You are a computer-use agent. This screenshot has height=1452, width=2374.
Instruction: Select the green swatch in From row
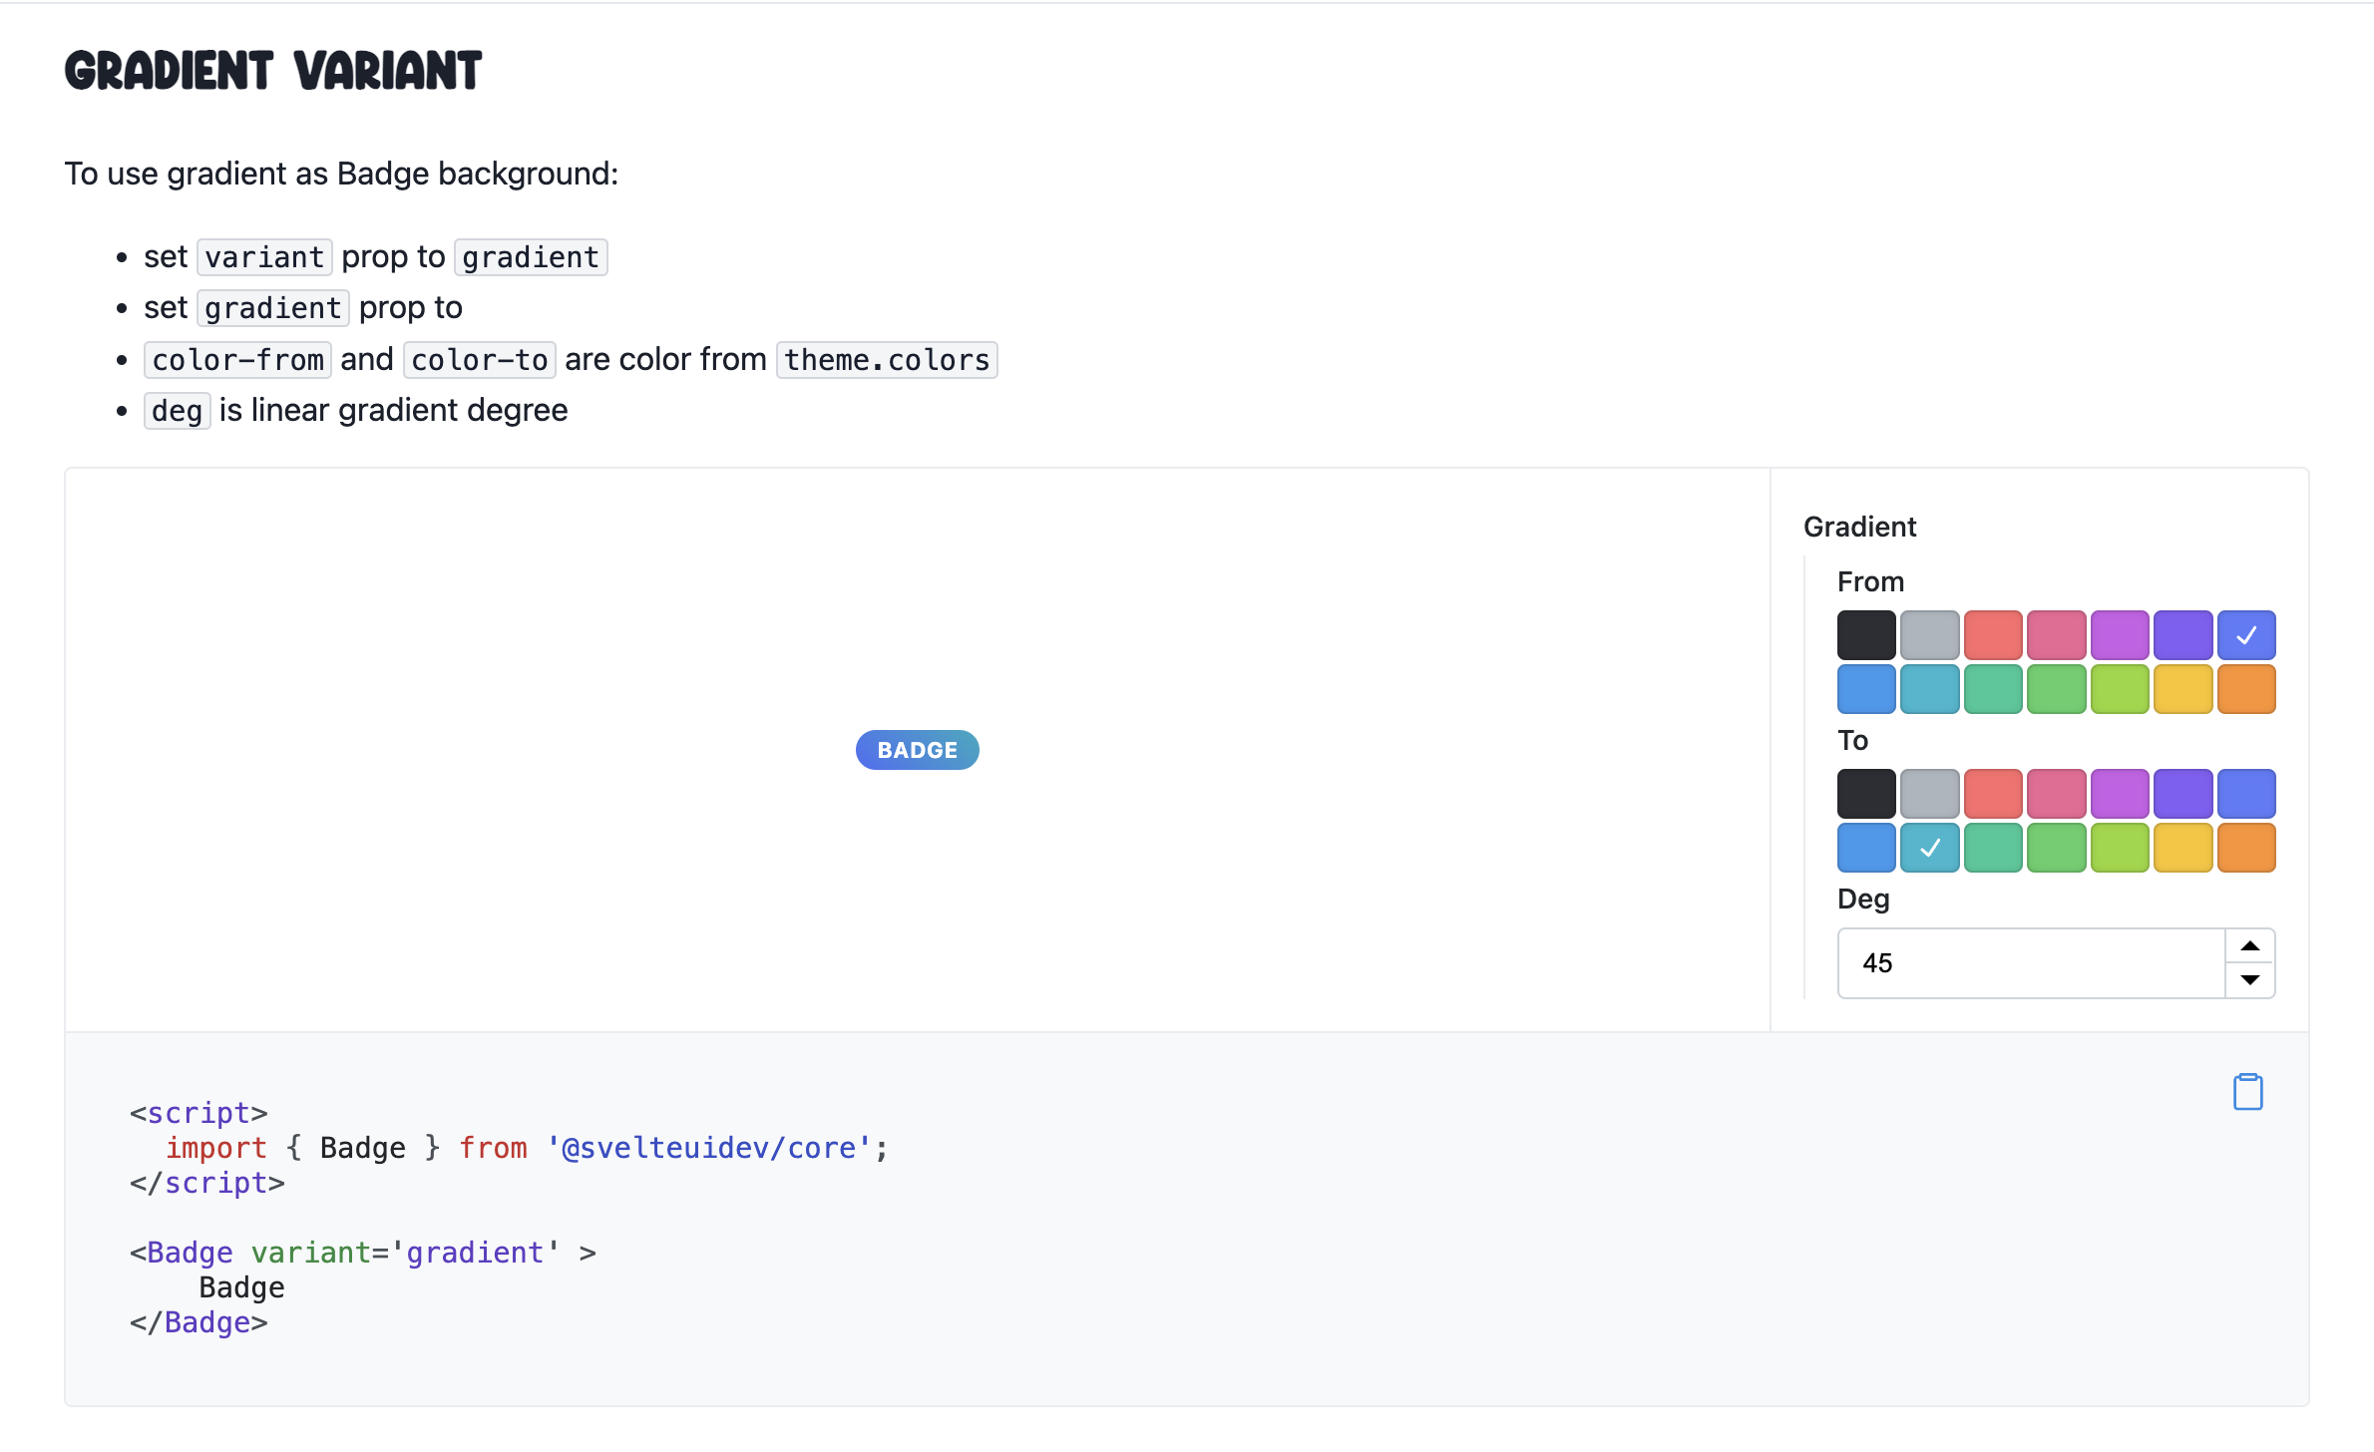[1993, 689]
